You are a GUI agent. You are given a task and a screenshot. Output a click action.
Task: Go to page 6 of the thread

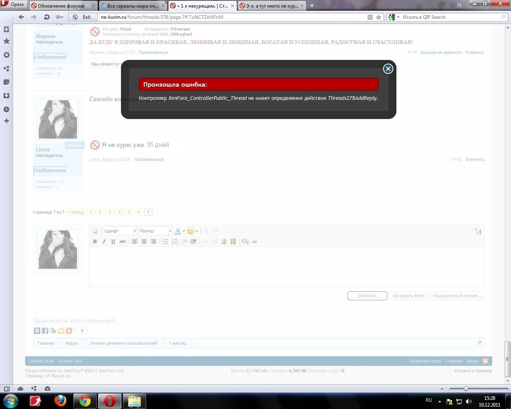[139, 212]
